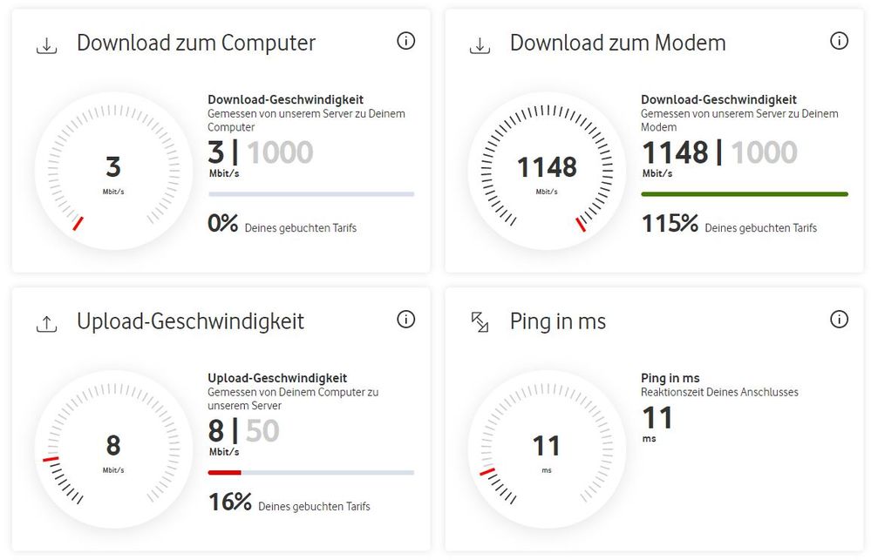871x560 pixels.
Task: Click the empty grey progress bar showing 0%
Action: click(310, 192)
